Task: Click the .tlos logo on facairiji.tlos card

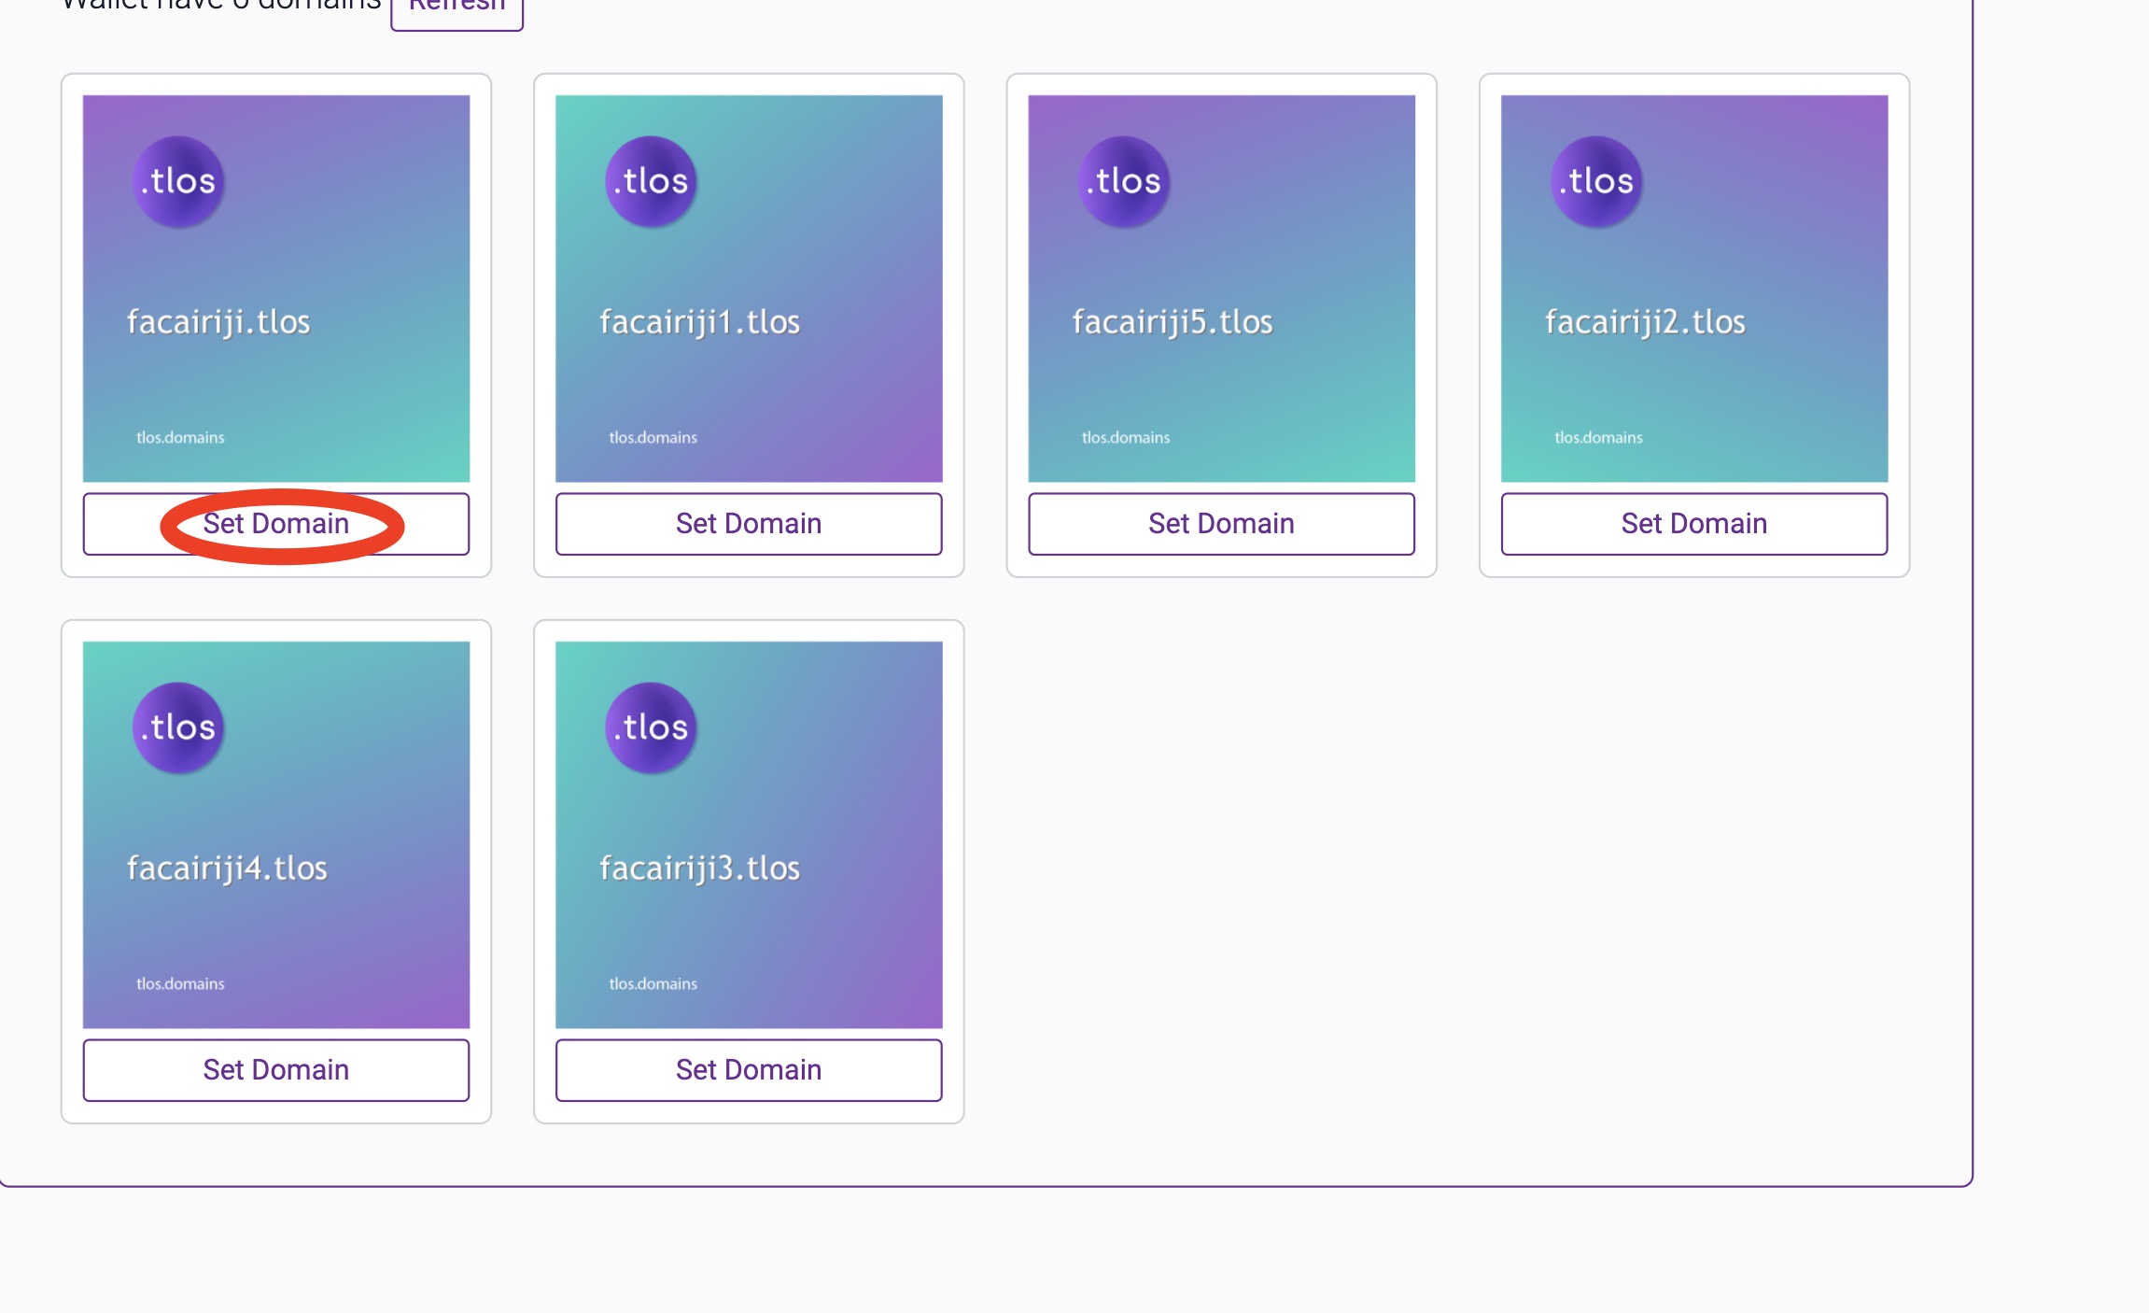Action: point(178,181)
